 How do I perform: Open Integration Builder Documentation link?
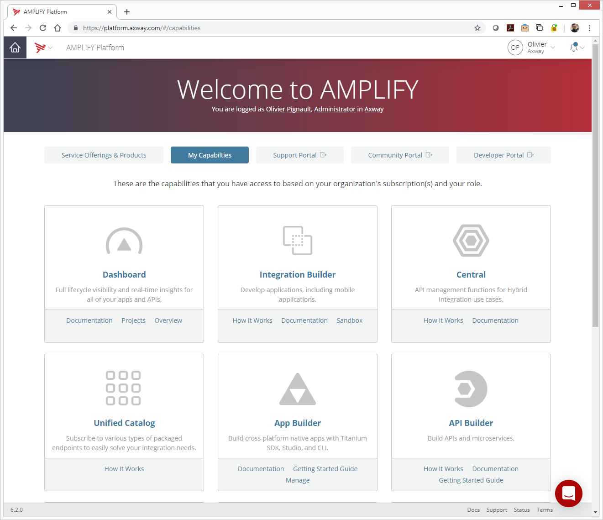tap(304, 320)
